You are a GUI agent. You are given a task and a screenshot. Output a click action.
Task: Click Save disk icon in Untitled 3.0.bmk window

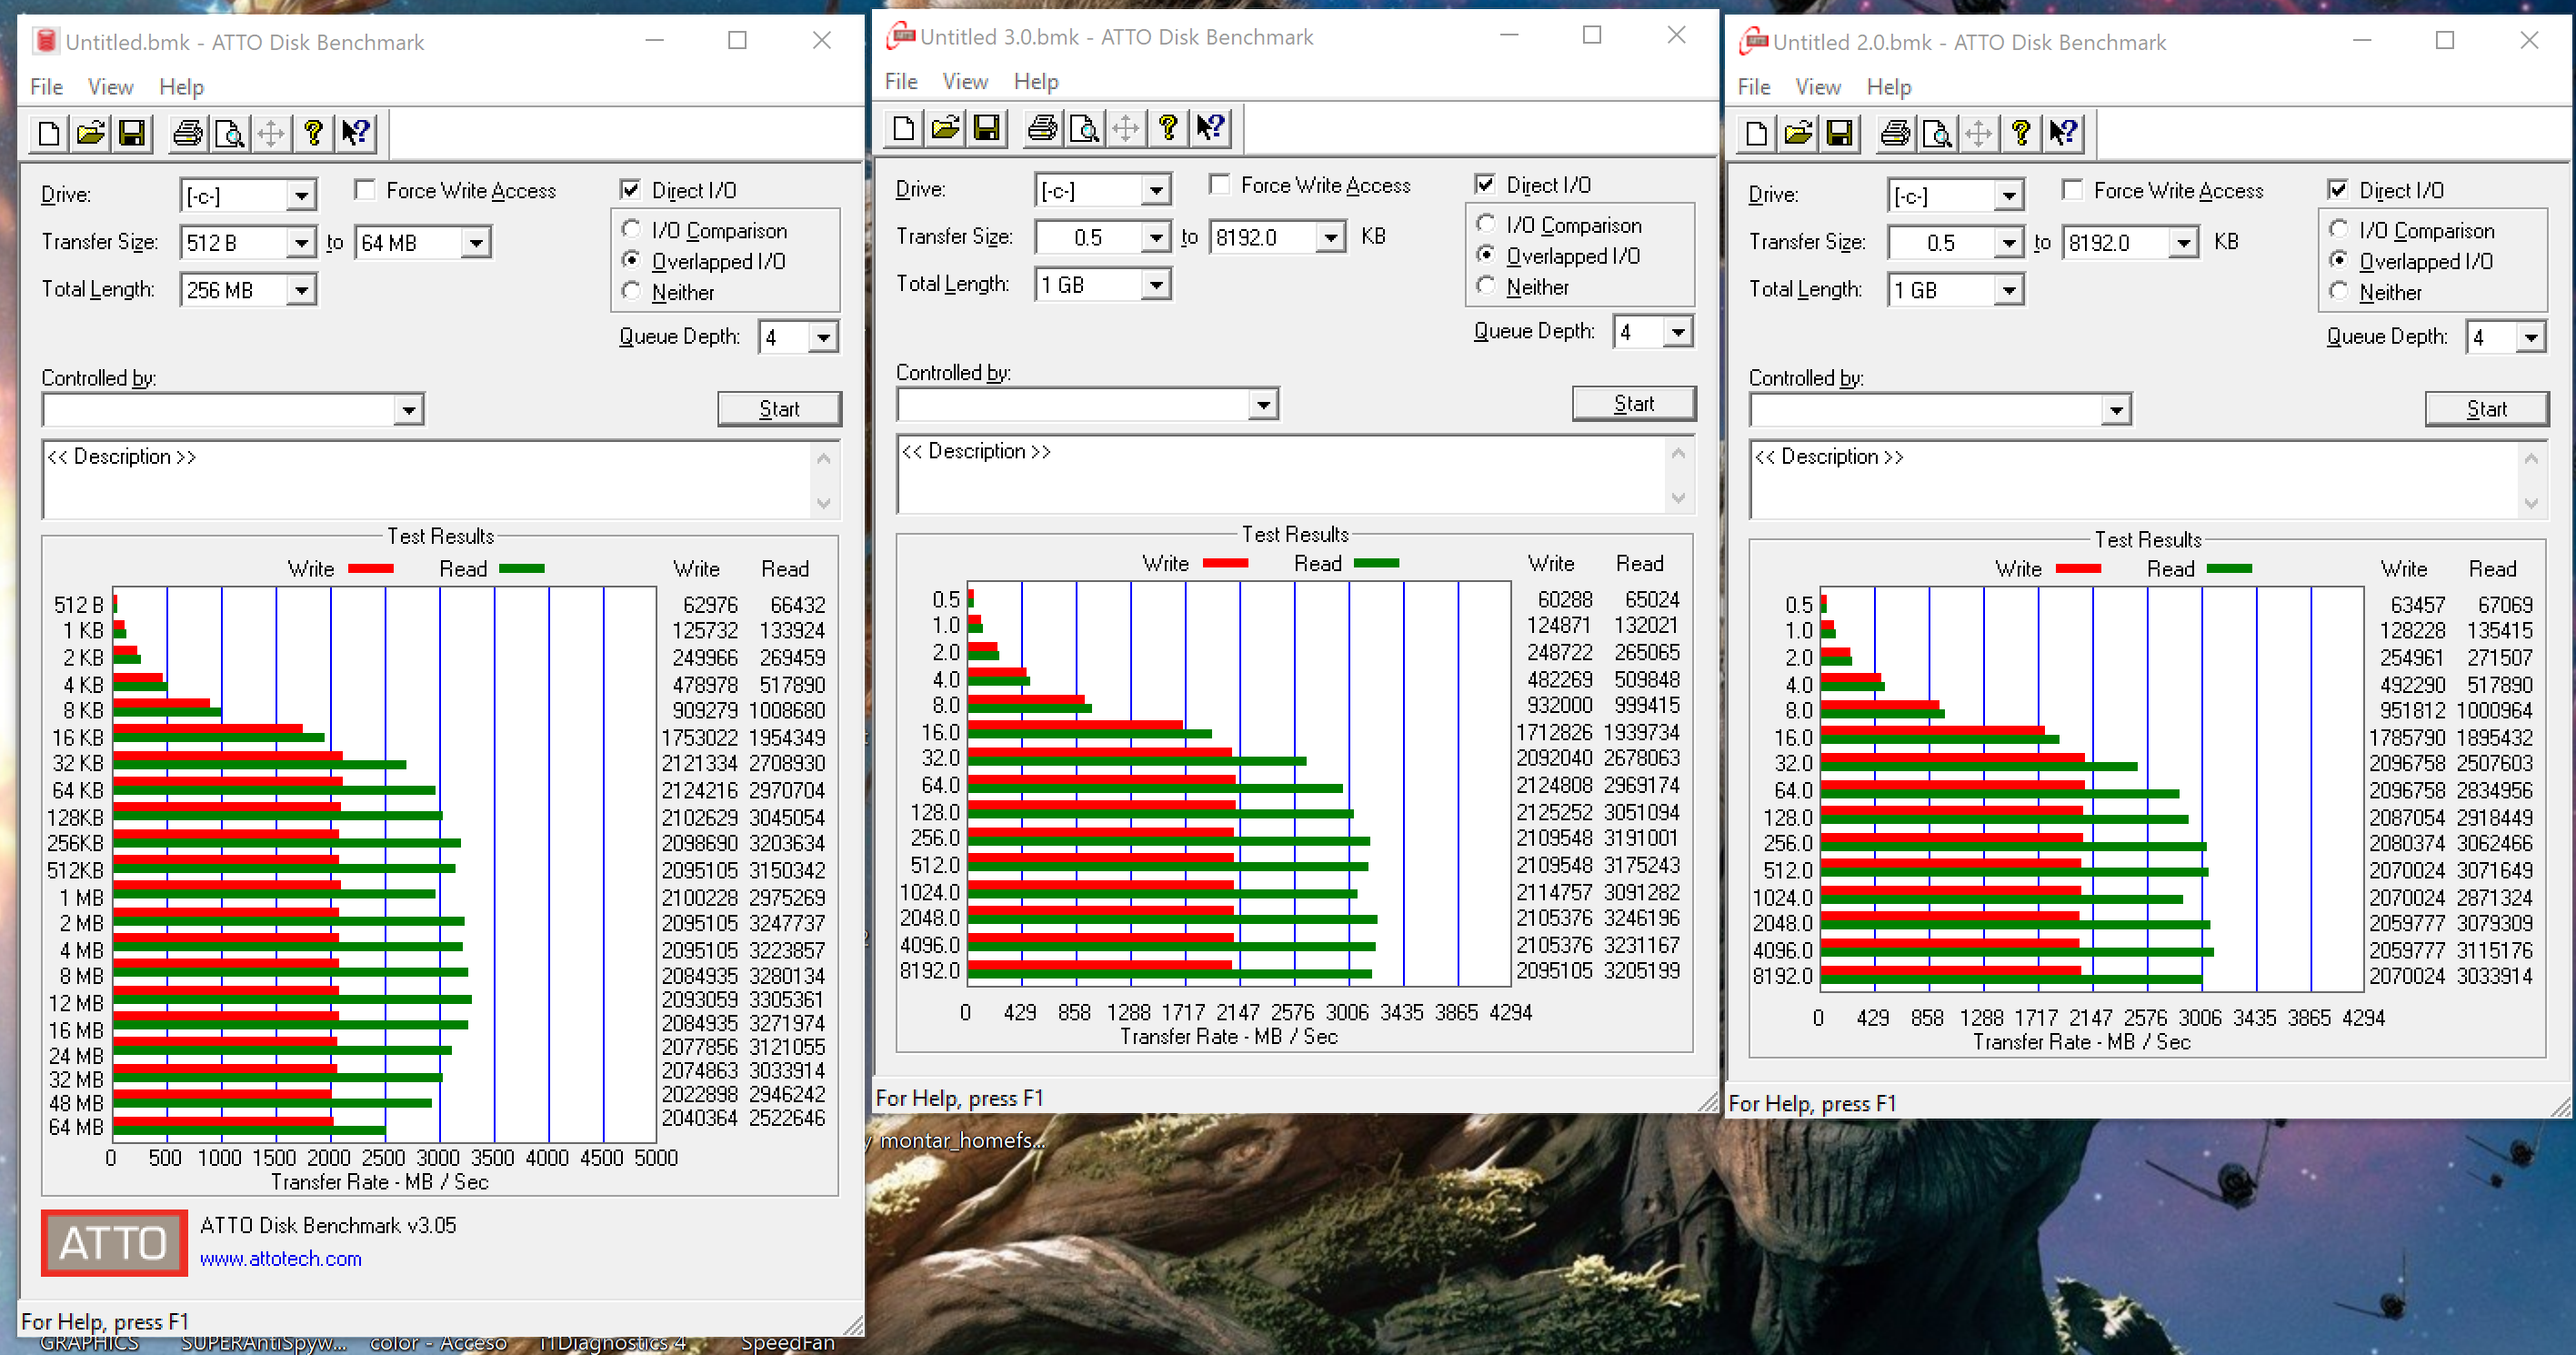(987, 128)
